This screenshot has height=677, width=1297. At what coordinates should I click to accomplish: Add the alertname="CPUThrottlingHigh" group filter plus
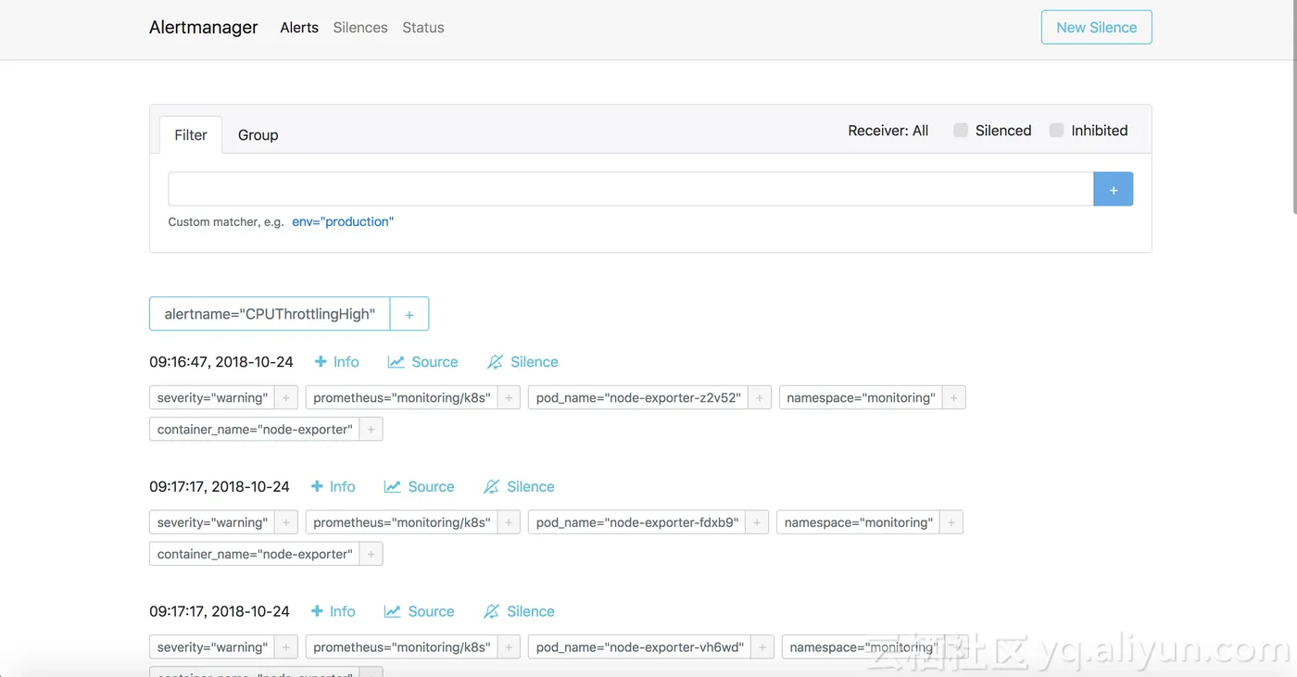click(409, 314)
